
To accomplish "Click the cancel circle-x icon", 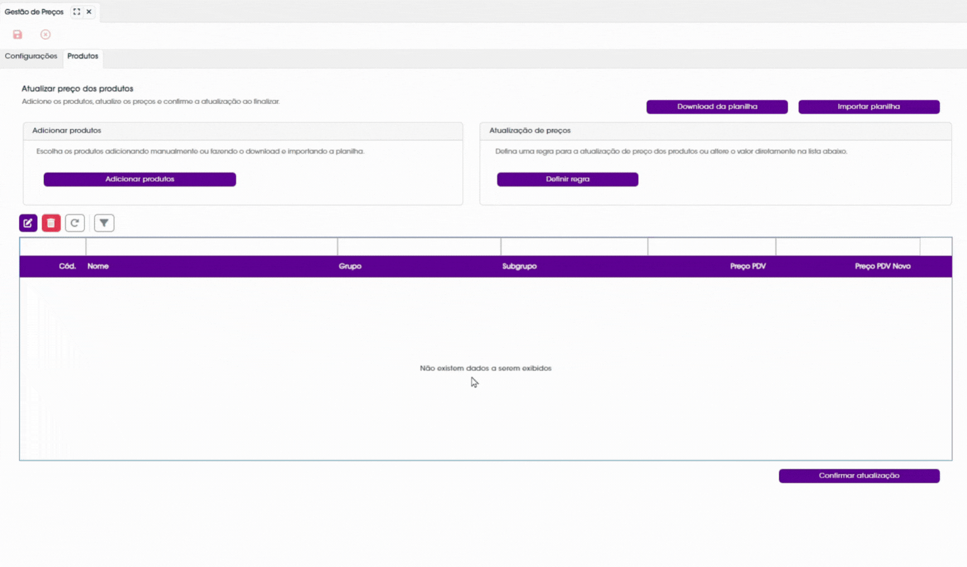I will tap(45, 35).
